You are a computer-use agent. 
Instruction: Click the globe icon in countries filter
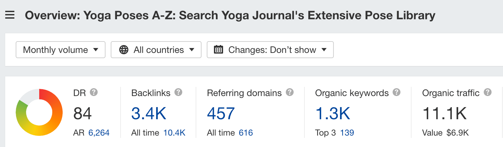coord(124,50)
